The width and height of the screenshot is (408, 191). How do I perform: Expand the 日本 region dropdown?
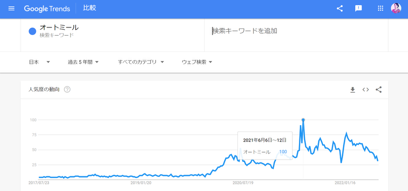click(x=39, y=62)
